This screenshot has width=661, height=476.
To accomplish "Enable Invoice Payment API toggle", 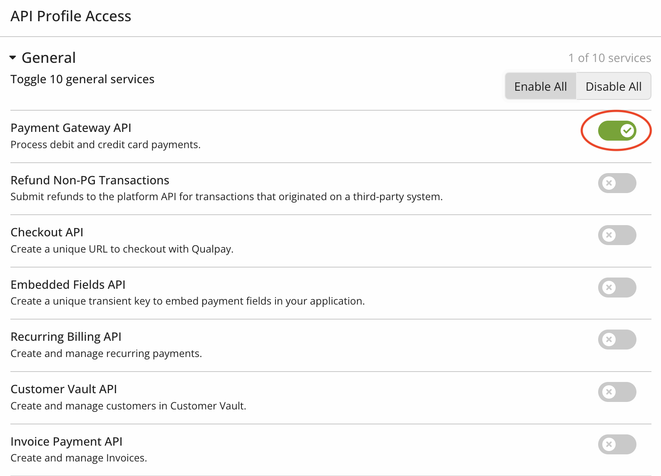I will pyautogui.click(x=617, y=444).
